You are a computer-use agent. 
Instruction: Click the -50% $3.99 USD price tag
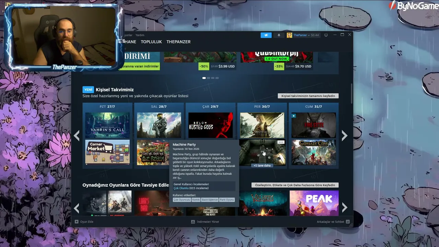coord(217,66)
